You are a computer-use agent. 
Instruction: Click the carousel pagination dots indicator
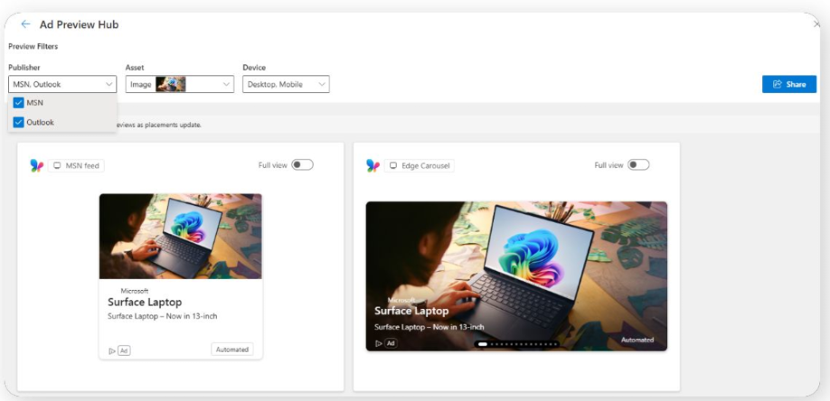[x=518, y=344]
